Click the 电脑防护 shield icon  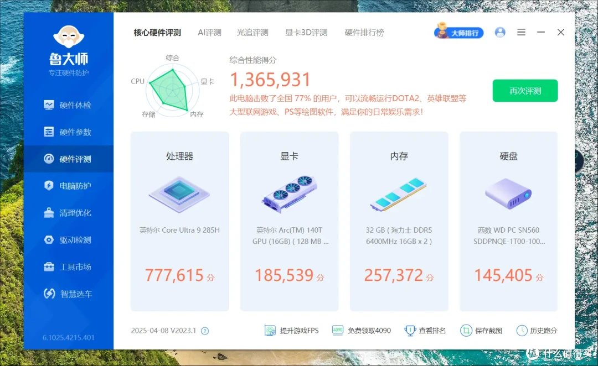pyautogui.click(x=49, y=185)
